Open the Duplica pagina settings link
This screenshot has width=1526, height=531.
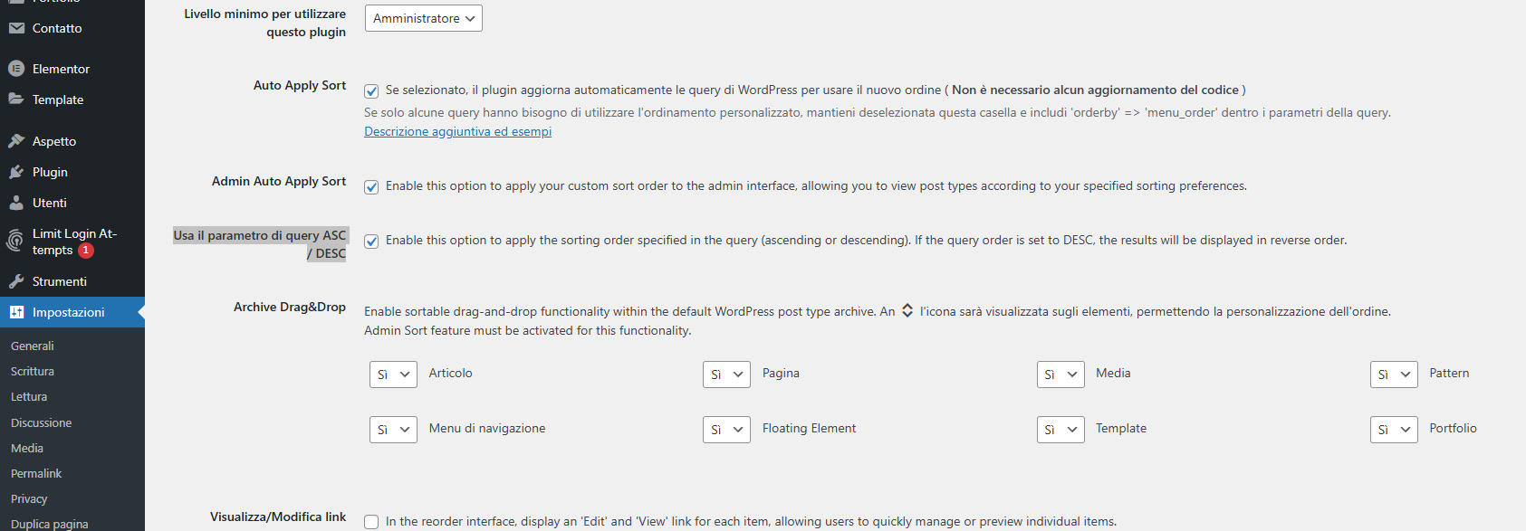50,524
